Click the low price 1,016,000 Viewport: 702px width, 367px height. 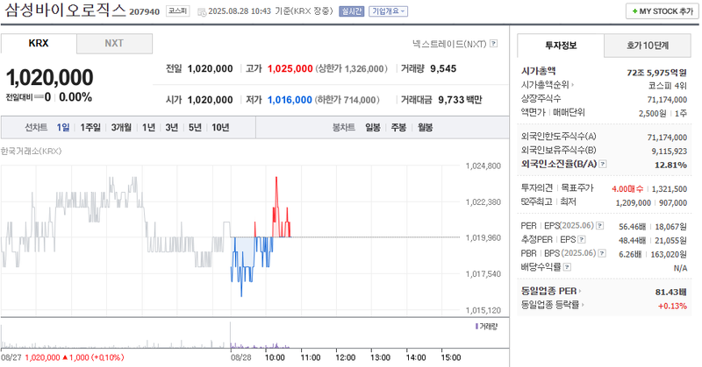[x=290, y=100]
